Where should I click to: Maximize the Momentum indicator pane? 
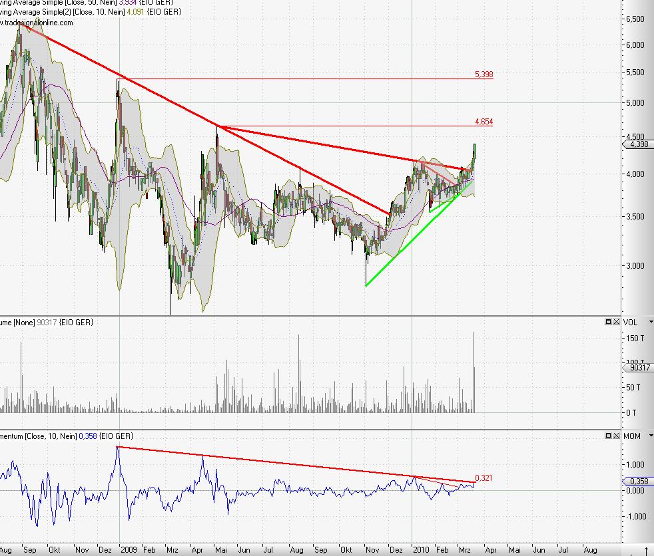pyautogui.click(x=608, y=436)
